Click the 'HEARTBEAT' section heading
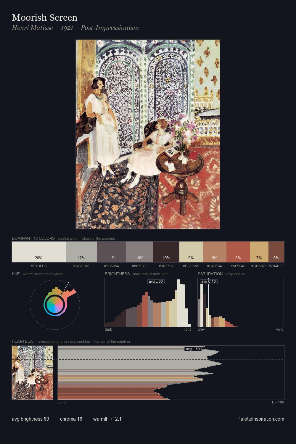296x444 pixels. pyautogui.click(x=23, y=341)
